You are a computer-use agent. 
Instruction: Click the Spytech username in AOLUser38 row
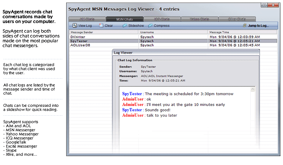[147, 45]
